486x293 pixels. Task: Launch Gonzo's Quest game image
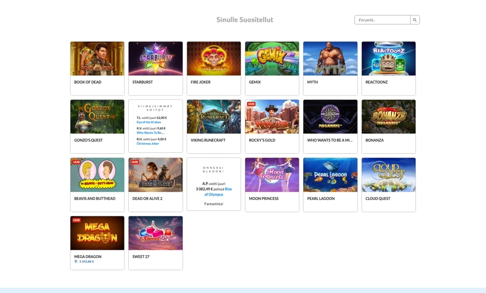(97, 116)
